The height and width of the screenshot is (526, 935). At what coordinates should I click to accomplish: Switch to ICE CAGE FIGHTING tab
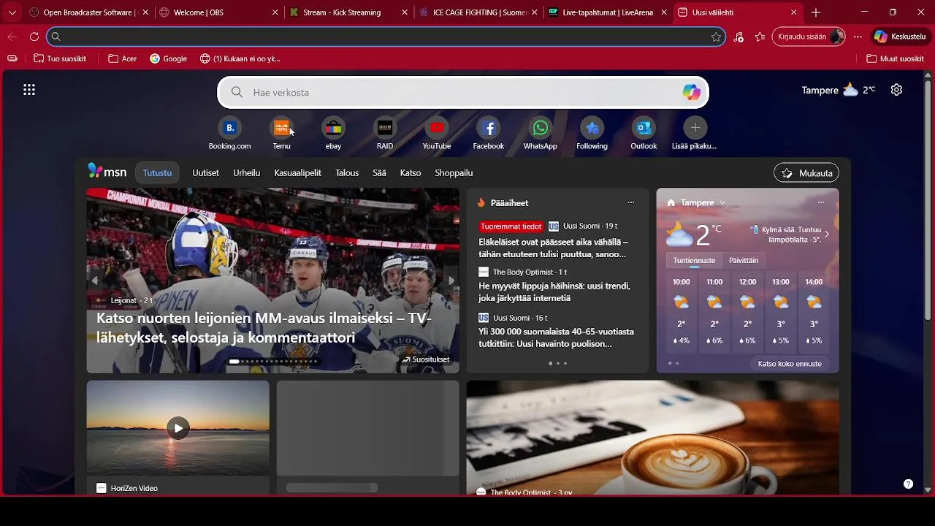pos(478,12)
